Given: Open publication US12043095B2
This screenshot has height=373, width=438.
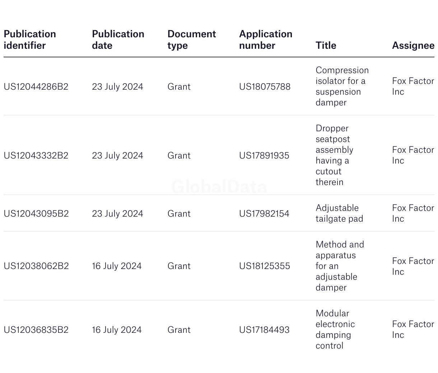Looking at the screenshot, I should click(36, 214).
